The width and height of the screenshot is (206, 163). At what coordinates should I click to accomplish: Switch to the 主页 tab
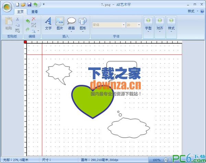[20, 12]
